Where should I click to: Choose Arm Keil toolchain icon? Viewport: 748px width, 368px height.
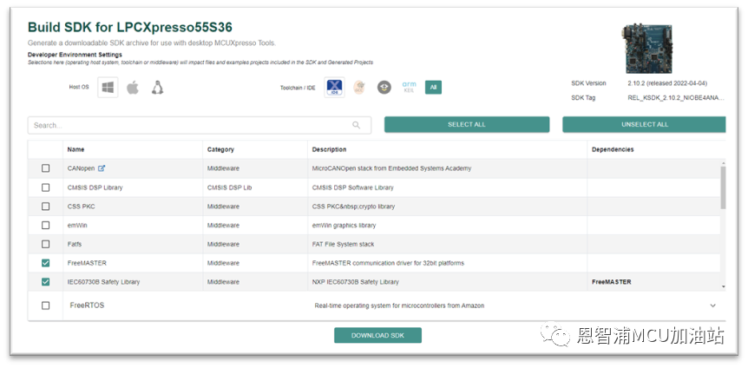click(409, 87)
